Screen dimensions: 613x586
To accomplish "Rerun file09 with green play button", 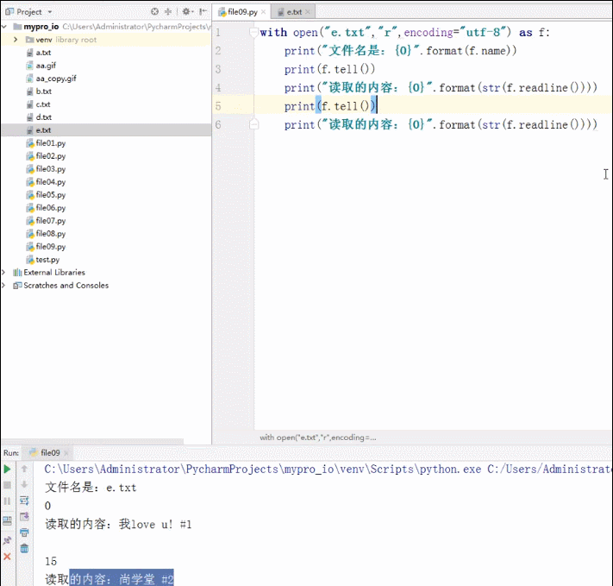I will click(7, 469).
